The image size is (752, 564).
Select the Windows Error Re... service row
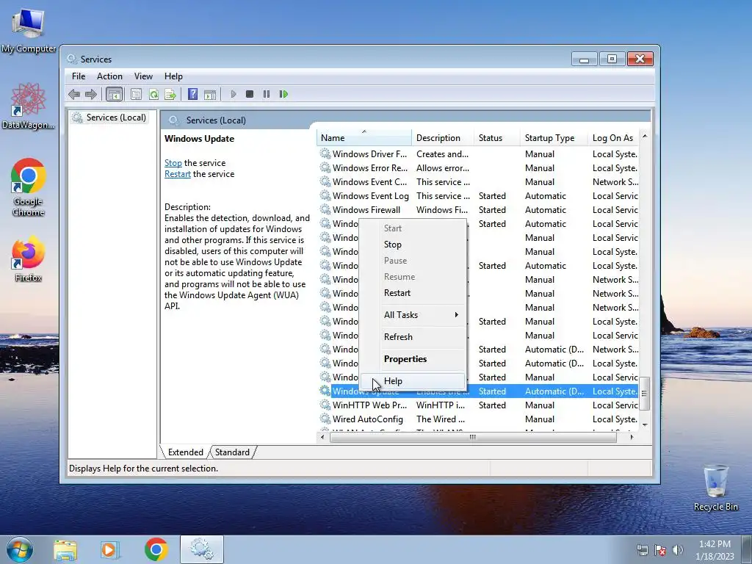click(477, 168)
